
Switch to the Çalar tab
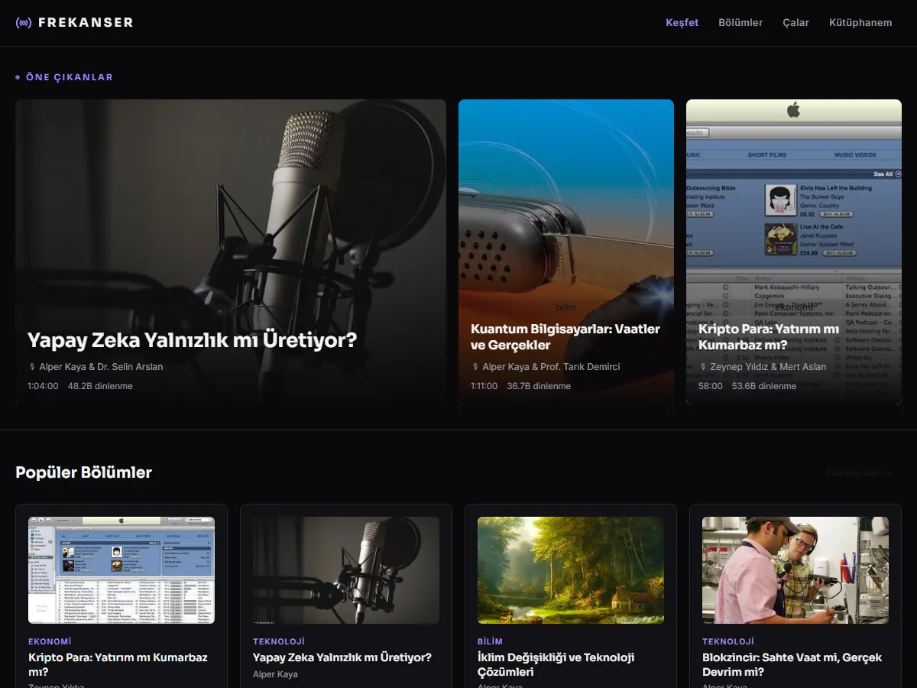(x=795, y=23)
